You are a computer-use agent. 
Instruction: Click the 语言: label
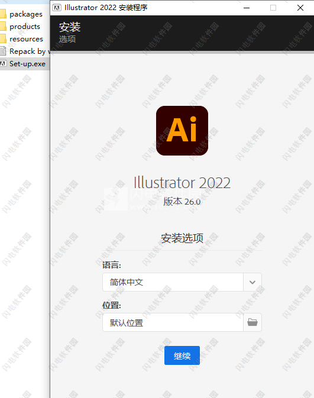tap(111, 265)
